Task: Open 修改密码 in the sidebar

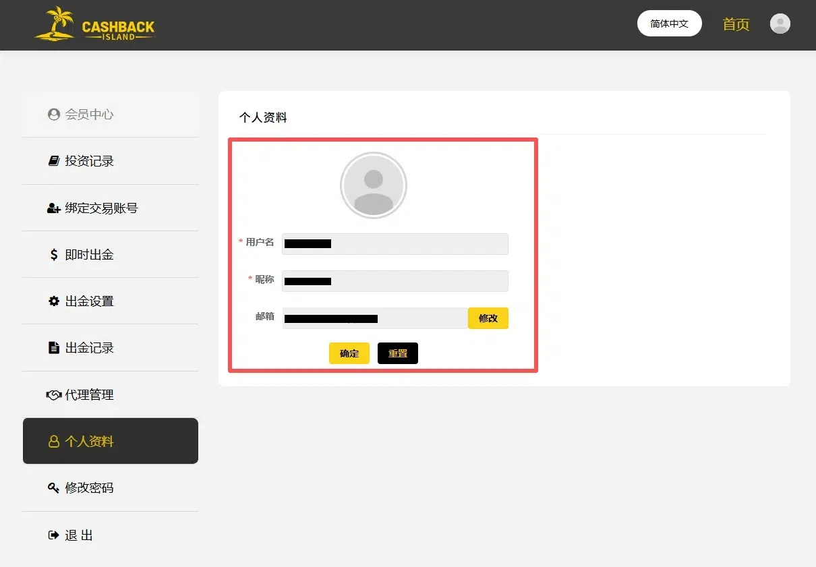Action: (111, 488)
